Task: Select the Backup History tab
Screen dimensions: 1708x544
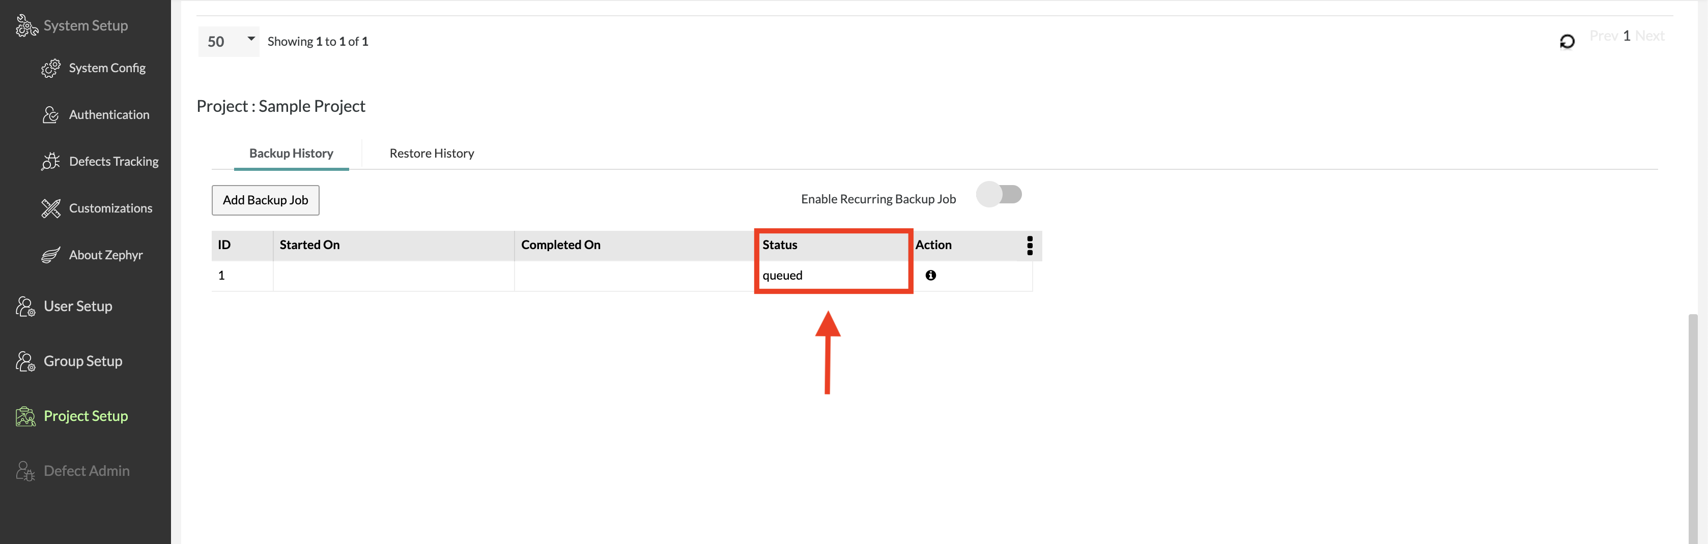Action: click(x=291, y=154)
